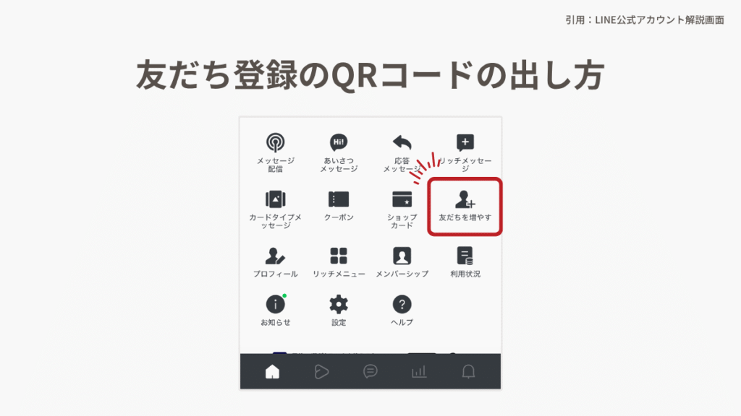
Task: Open 応答メッセージ reply arrow icon
Action: [402, 142]
